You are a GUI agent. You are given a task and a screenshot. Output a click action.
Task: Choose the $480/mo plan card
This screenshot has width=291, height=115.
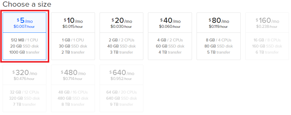point(73,88)
